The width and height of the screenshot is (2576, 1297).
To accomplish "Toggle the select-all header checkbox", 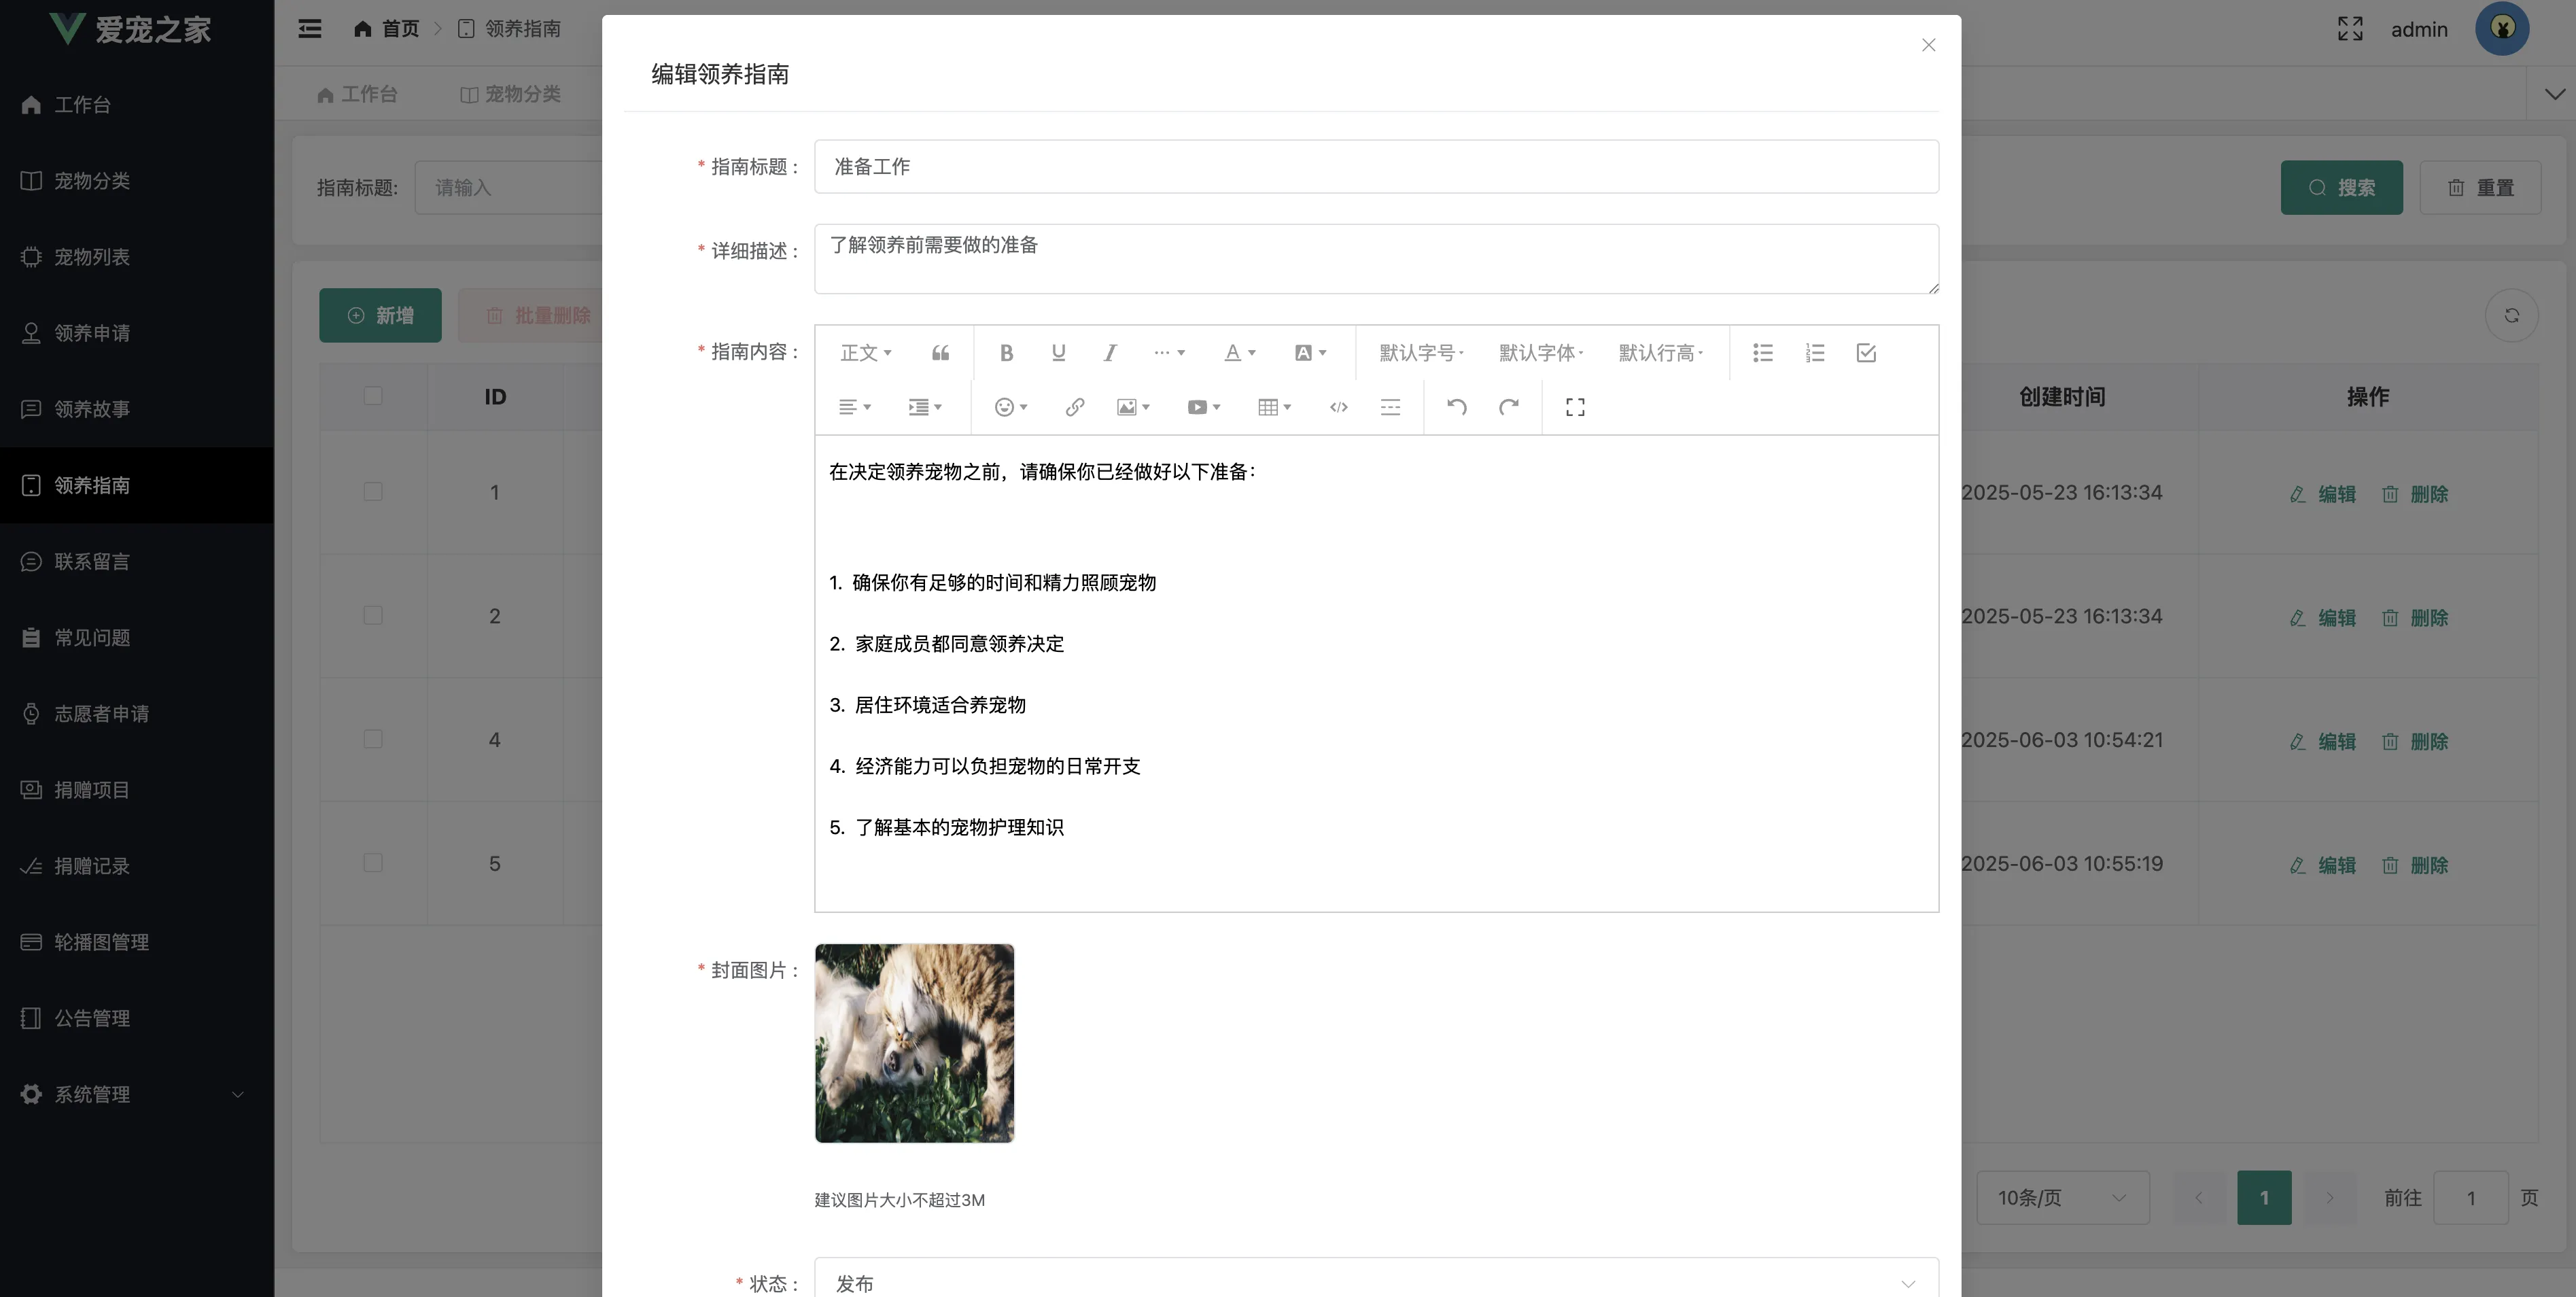I will coord(373,396).
